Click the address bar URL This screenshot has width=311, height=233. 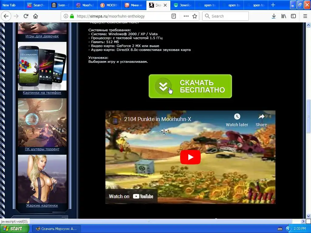111,16
